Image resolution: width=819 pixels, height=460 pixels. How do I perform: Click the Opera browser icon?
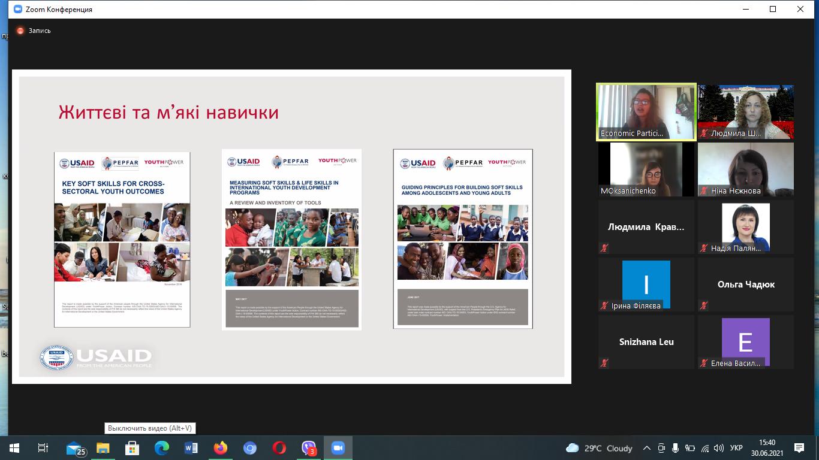click(279, 447)
